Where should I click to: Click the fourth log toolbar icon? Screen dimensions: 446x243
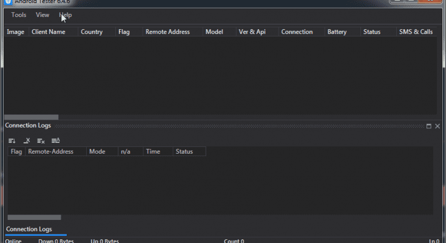tap(56, 141)
